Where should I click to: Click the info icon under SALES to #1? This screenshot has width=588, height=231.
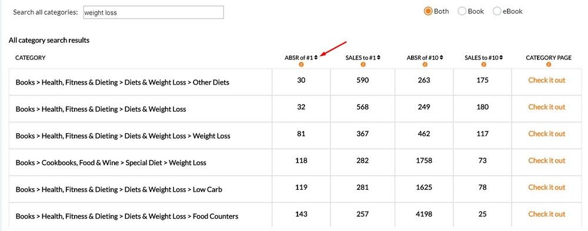click(363, 65)
